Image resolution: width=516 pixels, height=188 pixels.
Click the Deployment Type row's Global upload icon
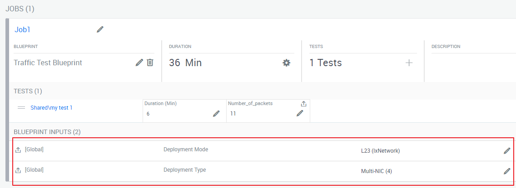[18, 170]
